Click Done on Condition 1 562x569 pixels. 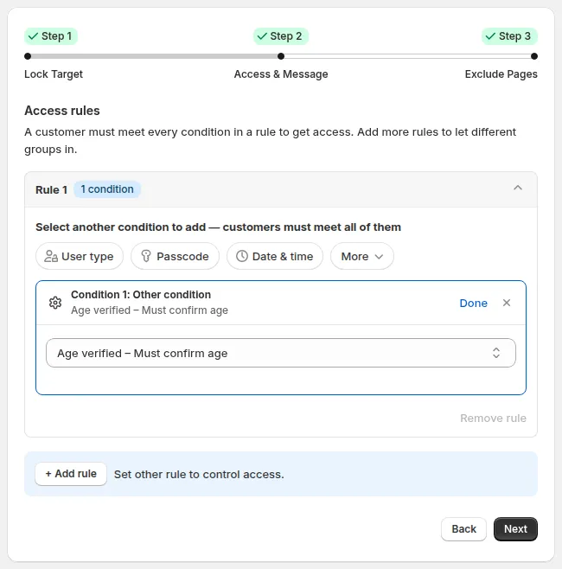click(473, 303)
